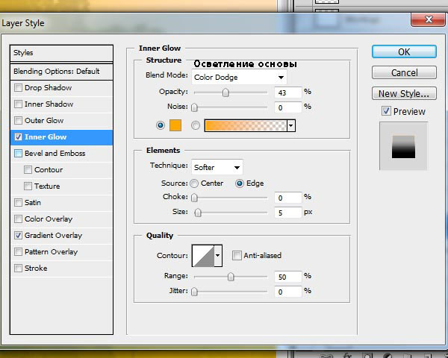Click the orange-to-transparent gradient preview
This screenshot has width=448, height=358.
pyautogui.click(x=246, y=125)
